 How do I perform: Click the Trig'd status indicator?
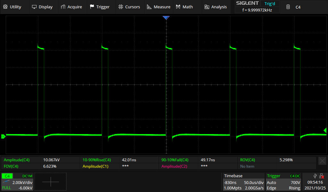pos(270,4)
